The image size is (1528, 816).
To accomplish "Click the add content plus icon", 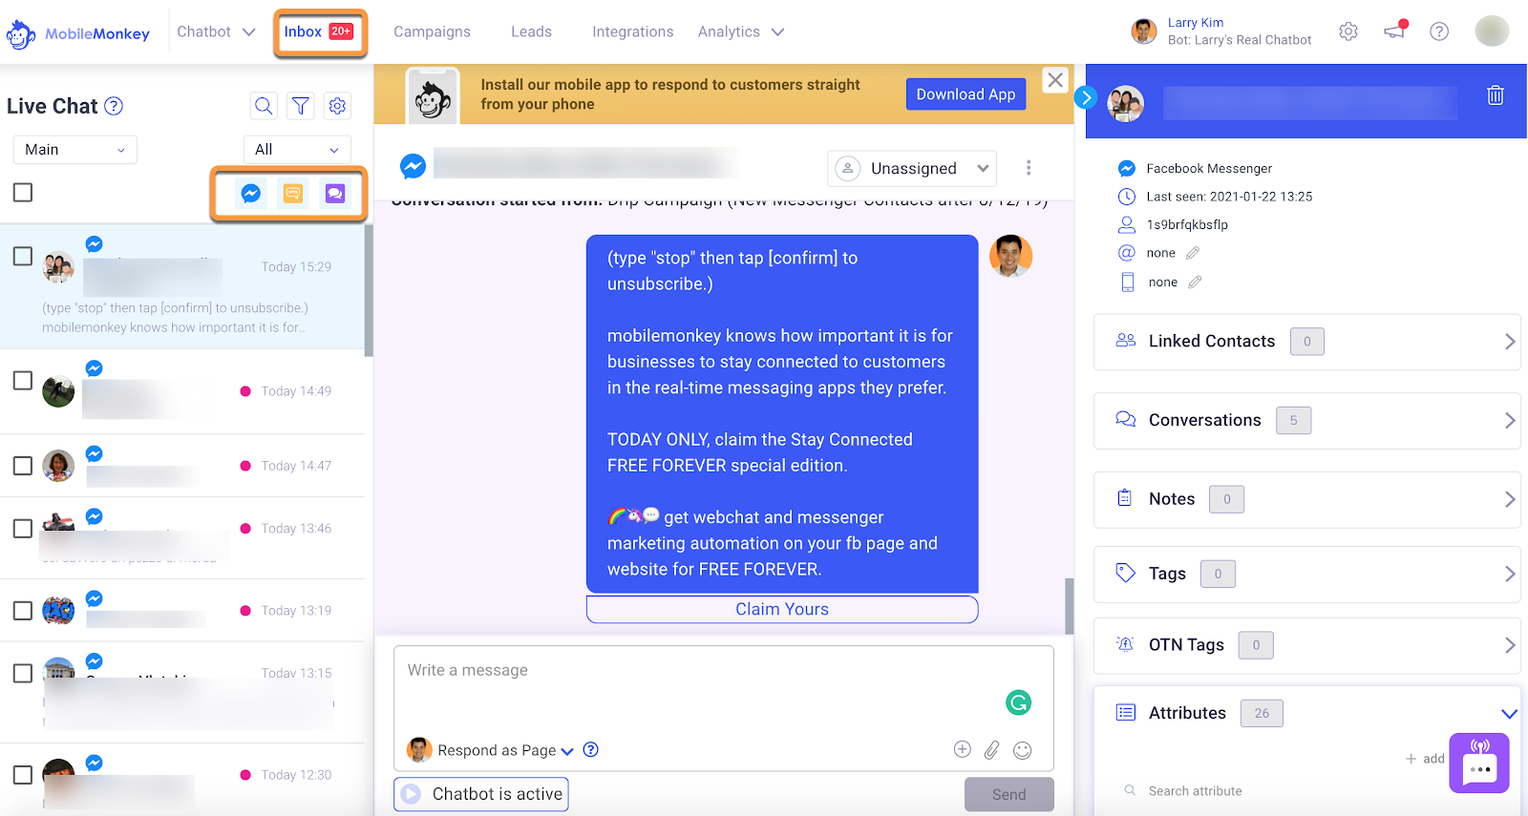I will pos(963,749).
